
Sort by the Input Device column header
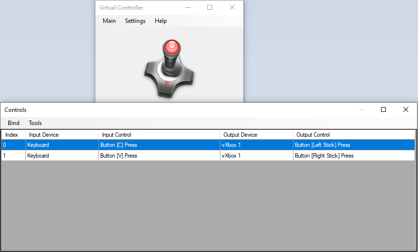coord(62,135)
